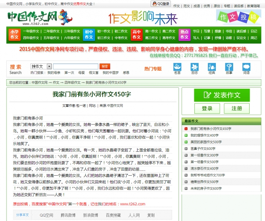Open 初一作文 in the navigation

point(104,31)
